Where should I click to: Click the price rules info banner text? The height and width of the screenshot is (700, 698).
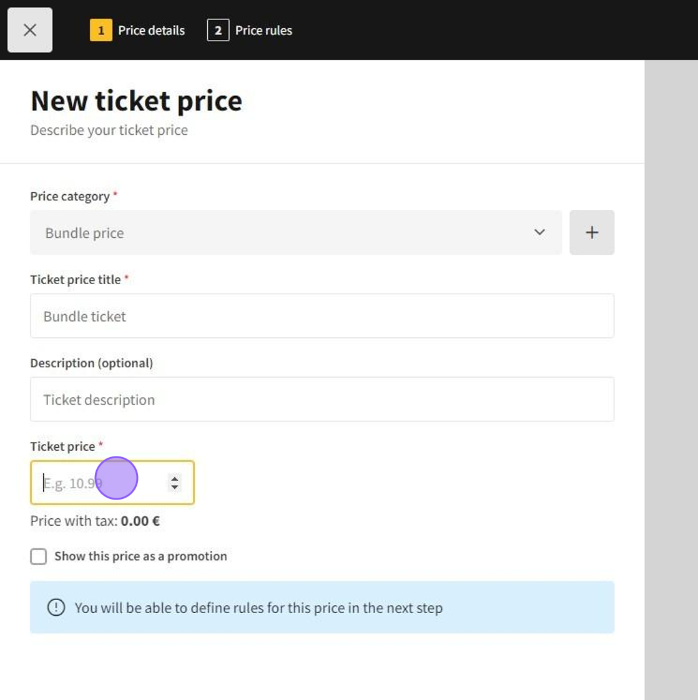[x=258, y=608]
